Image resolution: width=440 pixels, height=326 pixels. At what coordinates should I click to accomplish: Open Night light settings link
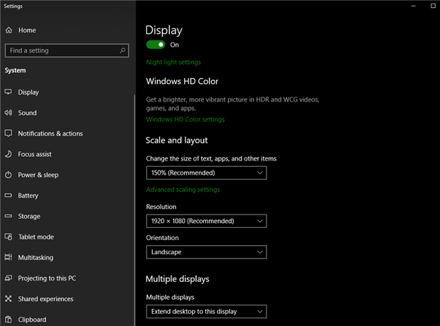coord(173,63)
